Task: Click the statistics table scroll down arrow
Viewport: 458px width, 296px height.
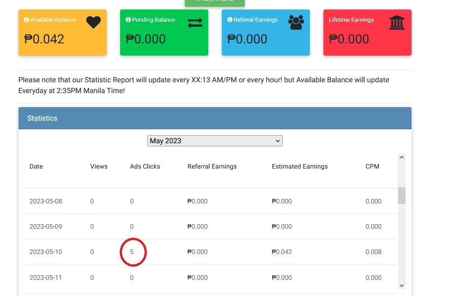Action: 402,286
